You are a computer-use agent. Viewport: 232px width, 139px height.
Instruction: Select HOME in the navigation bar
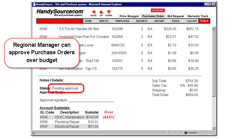point(88,21)
